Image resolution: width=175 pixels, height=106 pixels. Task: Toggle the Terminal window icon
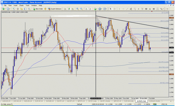click(x=25, y=9)
